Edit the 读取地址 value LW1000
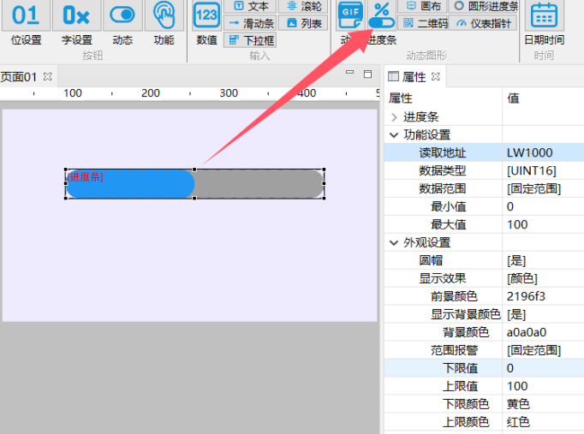This screenshot has height=434, width=584. [x=543, y=152]
